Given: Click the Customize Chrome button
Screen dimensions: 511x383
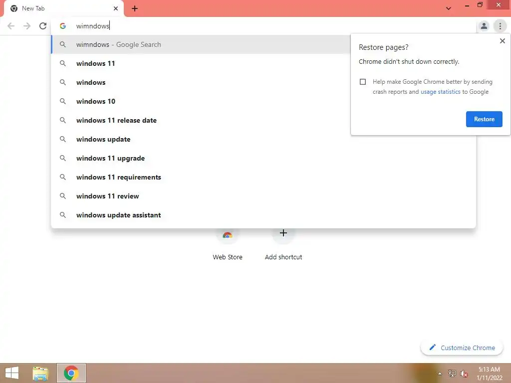Looking at the screenshot, I should coord(462,348).
